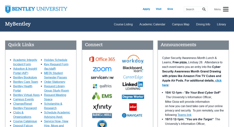Open the Barnes & Noble logo
The width and height of the screenshot is (234, 127).
[x=102, y=116]
